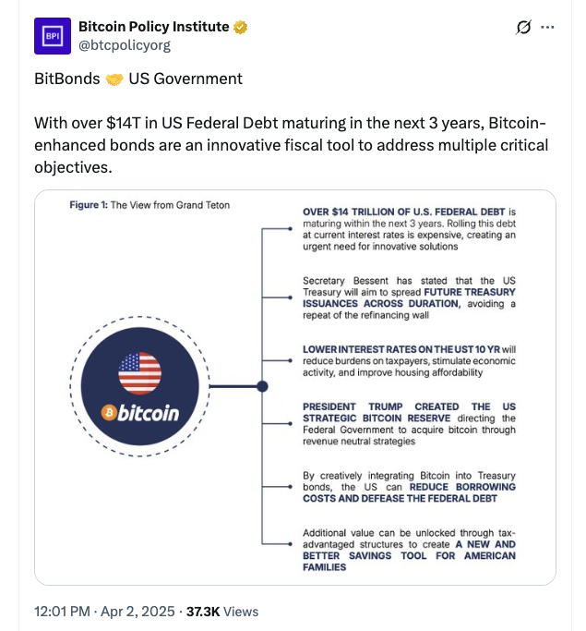The width and height of the screenshot is (586, 631).
Task: Click the Lower Interest Rates paragraph
Action: point(409,360)
